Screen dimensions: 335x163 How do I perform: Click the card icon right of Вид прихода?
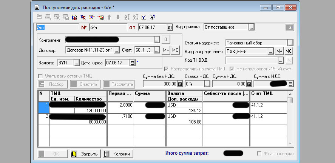click(x=289, y=27)
